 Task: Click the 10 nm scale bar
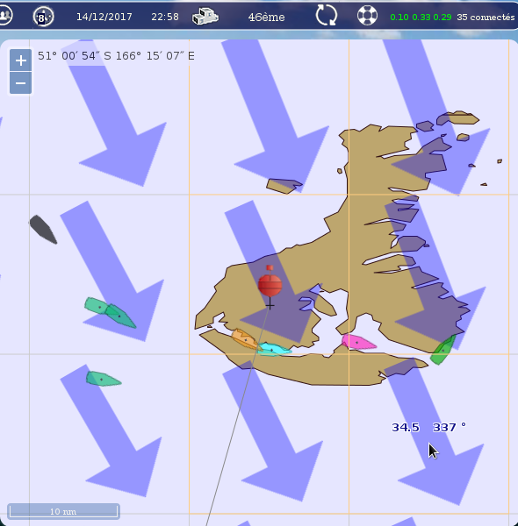point(63,511)
